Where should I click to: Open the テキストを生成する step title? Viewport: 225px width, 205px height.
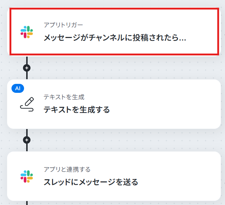[77, 110]
